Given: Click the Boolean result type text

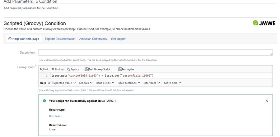Looking at the screenshot, I should [x=55, y=116].
